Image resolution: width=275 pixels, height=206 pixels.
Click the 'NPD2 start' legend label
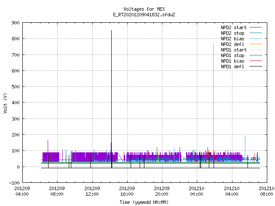point(234,27)
